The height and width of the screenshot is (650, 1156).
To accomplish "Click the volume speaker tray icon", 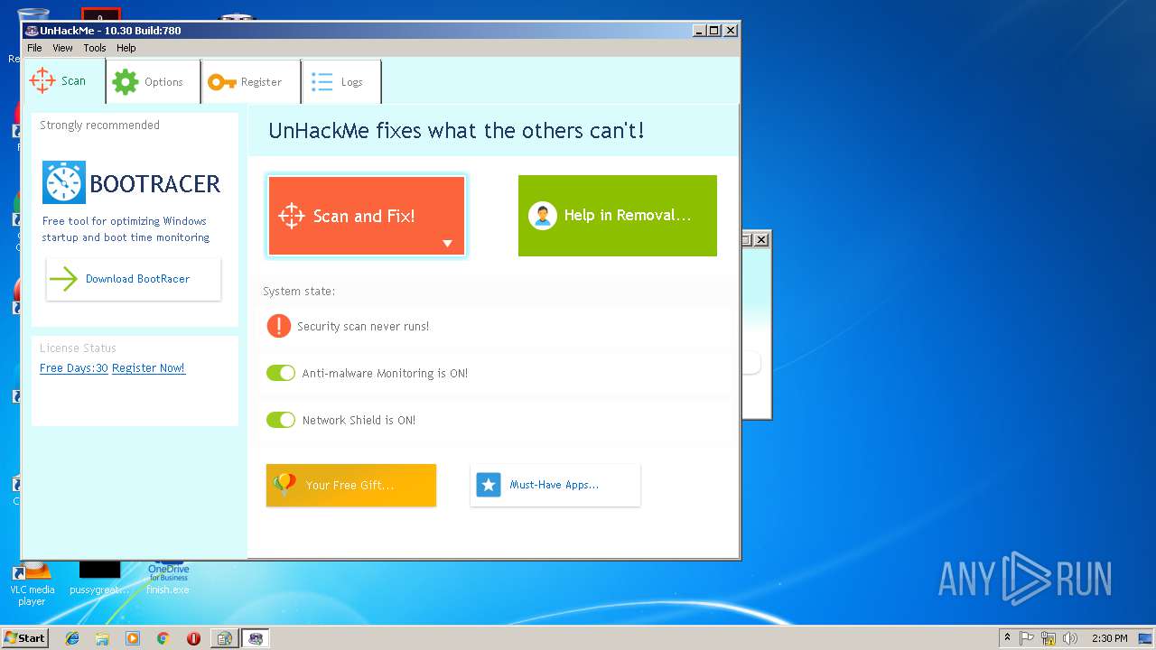I will click(x=1070, y=638).
